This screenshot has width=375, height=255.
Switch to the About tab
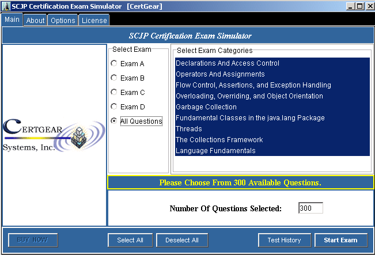pos(35,20)
